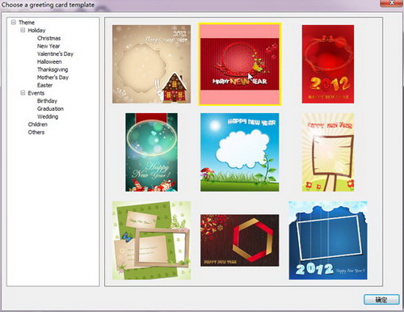The width and height of the screenshot is (404, 312).
Task: Show Wedding card templates
Action: point(48,116)
